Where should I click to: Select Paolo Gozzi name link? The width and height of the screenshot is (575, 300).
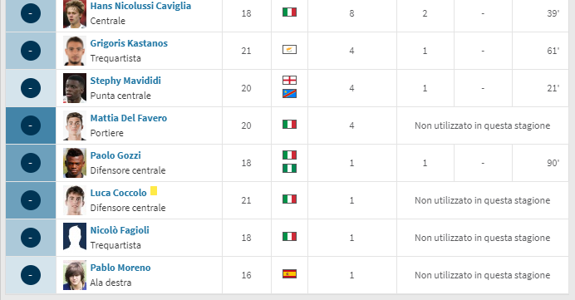coord(115,155)
